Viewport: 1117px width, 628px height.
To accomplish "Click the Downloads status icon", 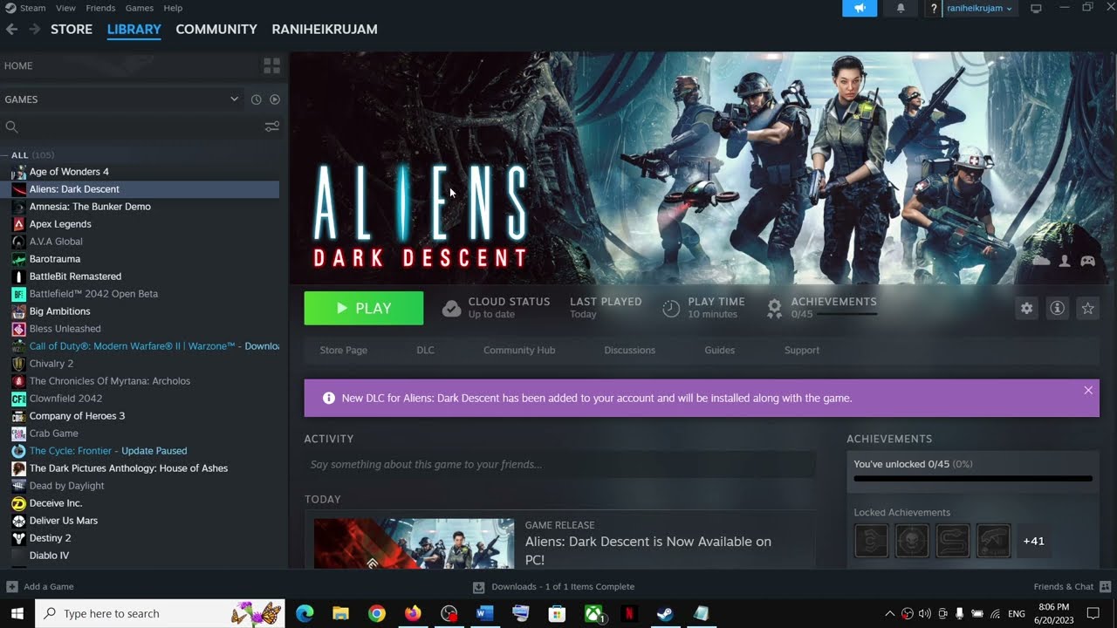I will click(x=478, y=587).
